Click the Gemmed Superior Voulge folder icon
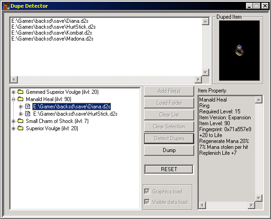This screenshot has width=271, height=219. pyautogui.click(x=20, y=92)
